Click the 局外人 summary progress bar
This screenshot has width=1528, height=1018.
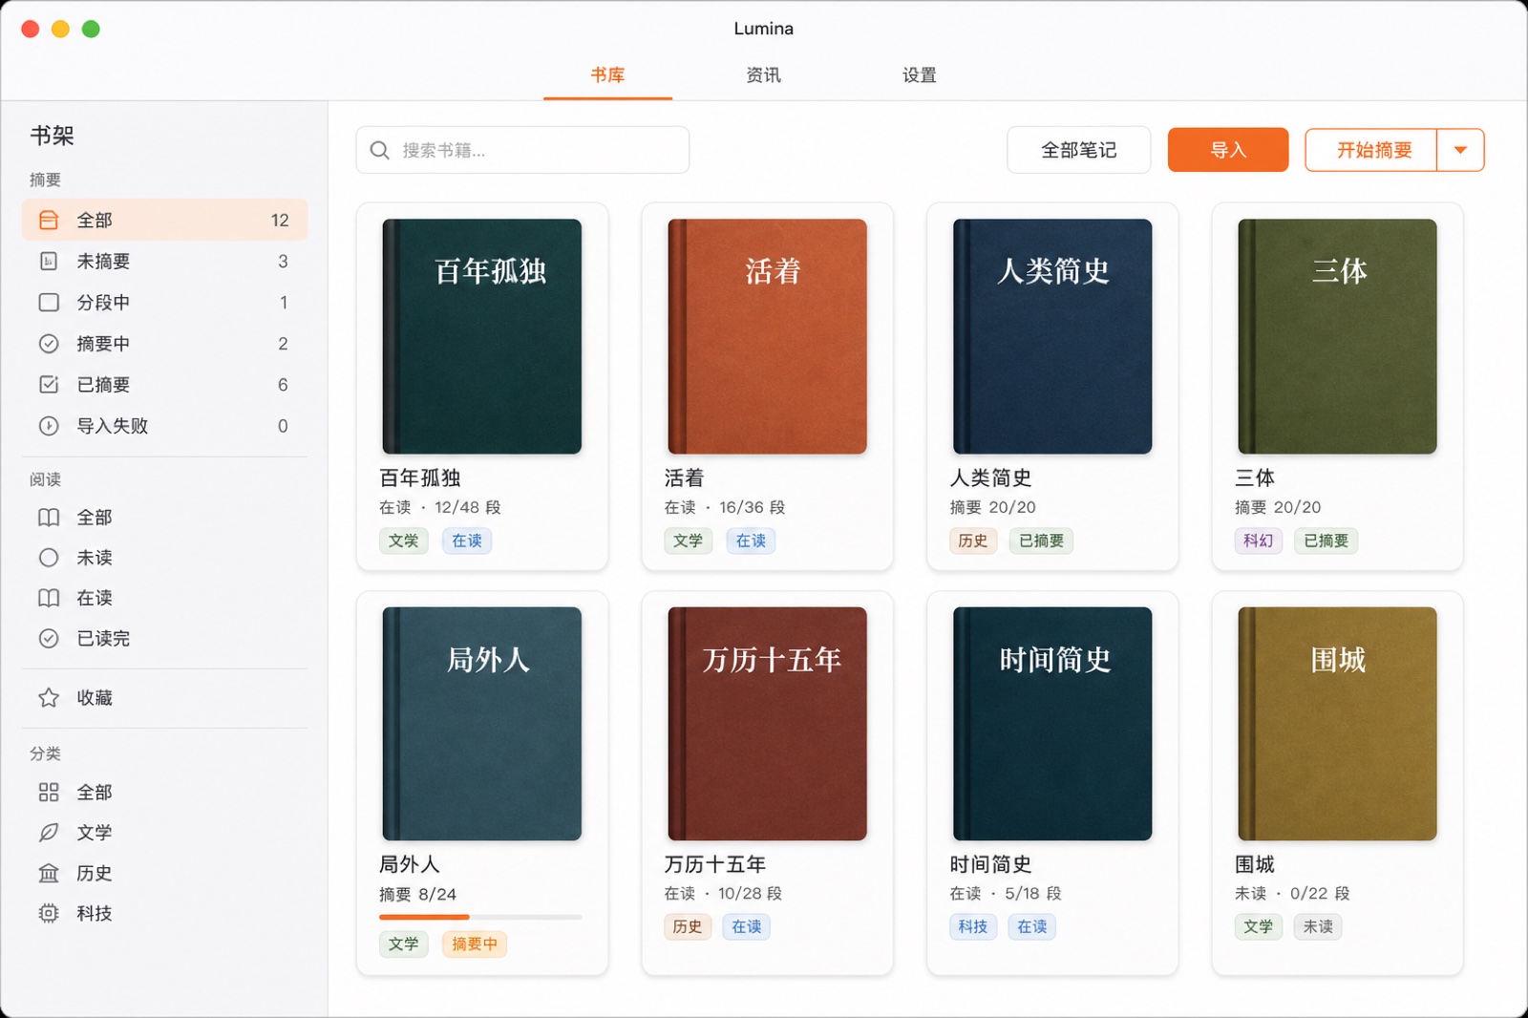point(480,917)
